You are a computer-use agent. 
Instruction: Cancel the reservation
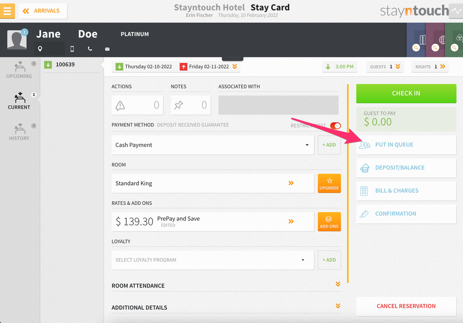[x=406, y=306]
